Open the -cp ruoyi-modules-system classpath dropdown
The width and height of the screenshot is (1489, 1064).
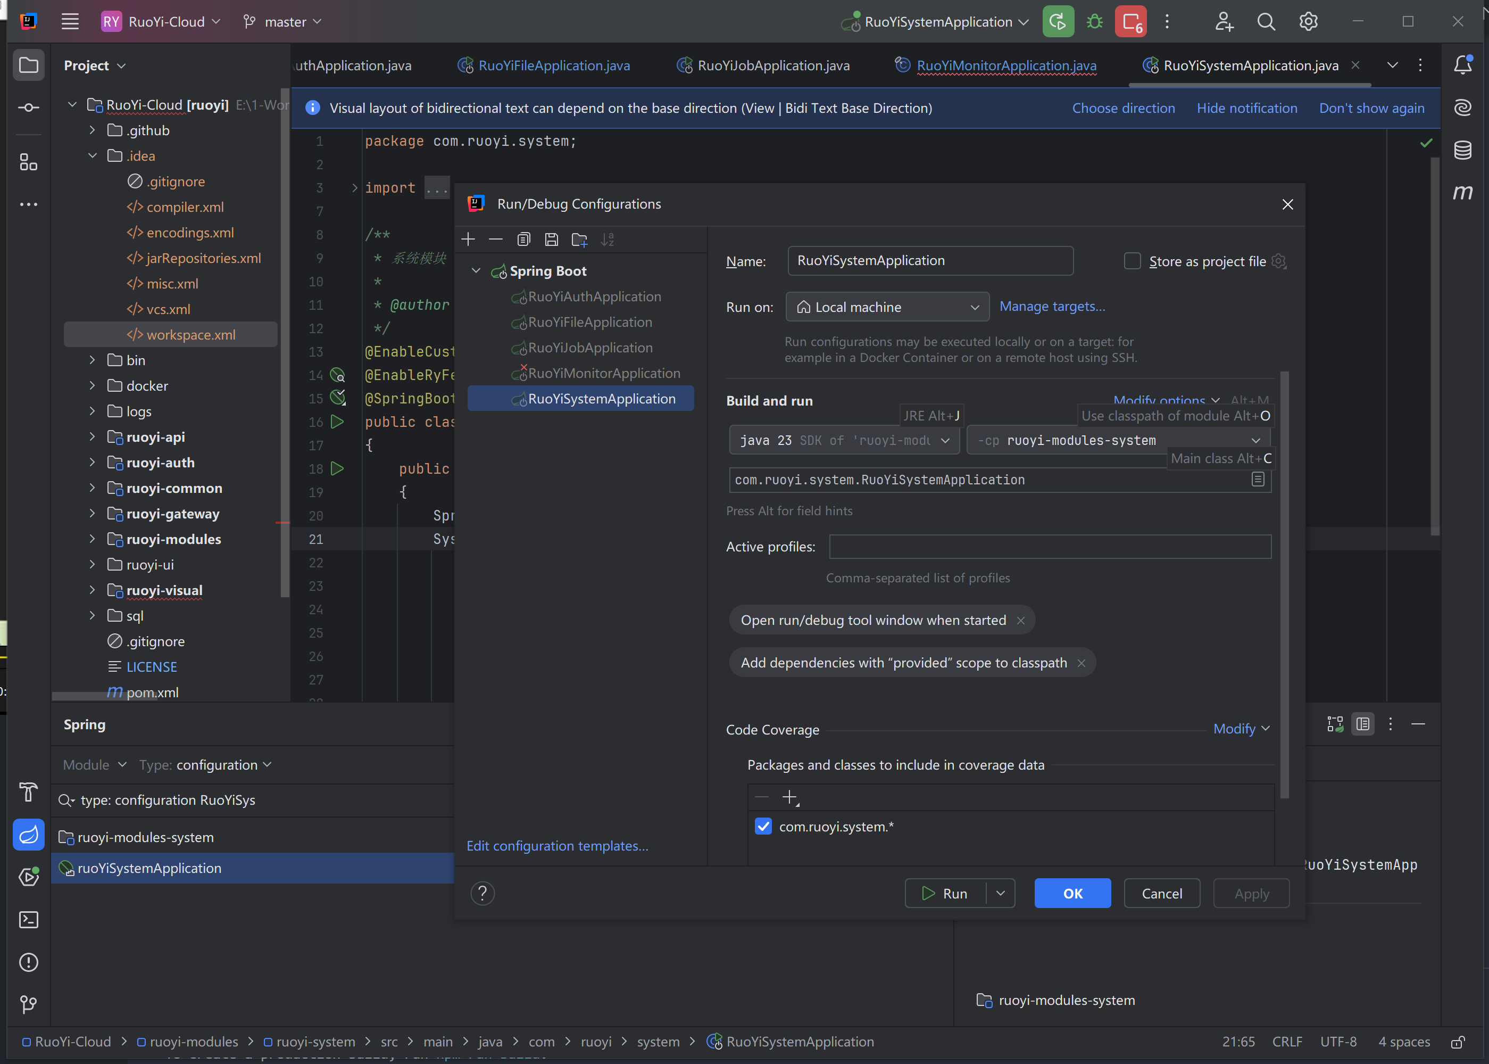tap(1118, 440)
